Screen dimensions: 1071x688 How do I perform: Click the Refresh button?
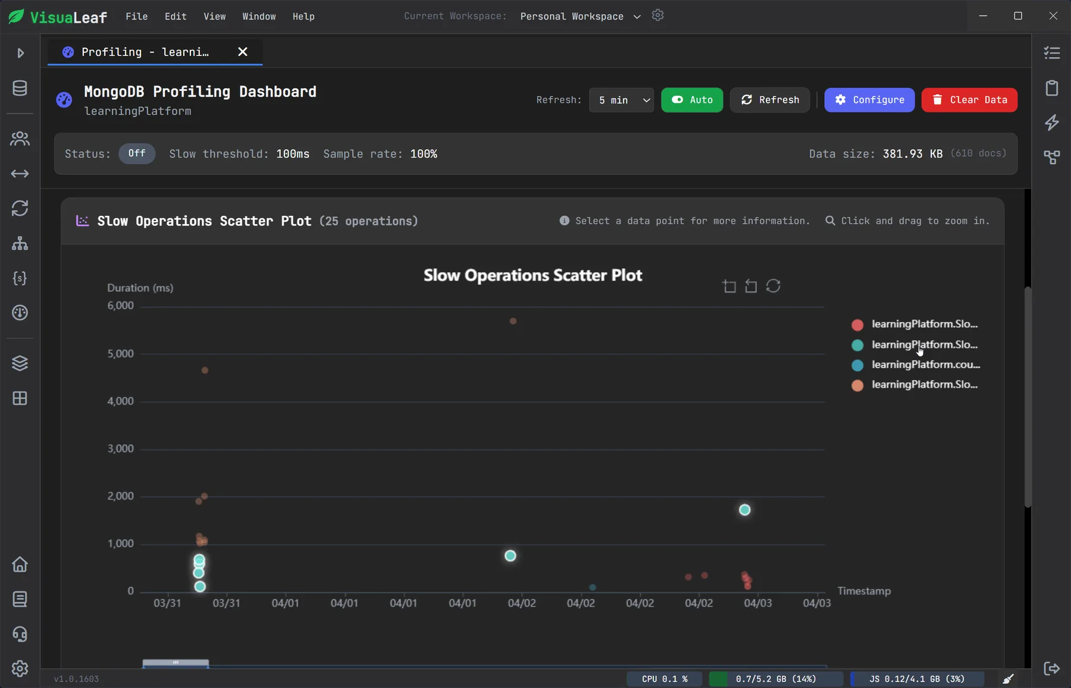[x=770, y=100]
